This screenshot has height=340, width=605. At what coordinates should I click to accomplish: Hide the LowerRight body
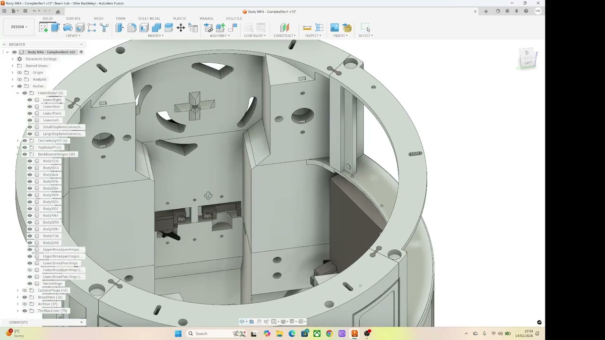pyautogui.click(x=30, y=100)
